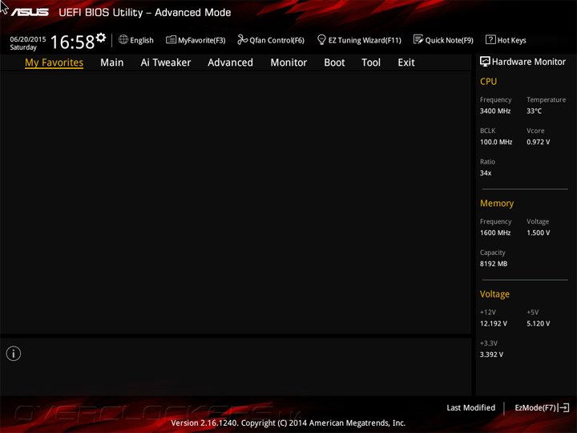
Task: Click the Voltage section heading
Action: click(x=494, y=294)
